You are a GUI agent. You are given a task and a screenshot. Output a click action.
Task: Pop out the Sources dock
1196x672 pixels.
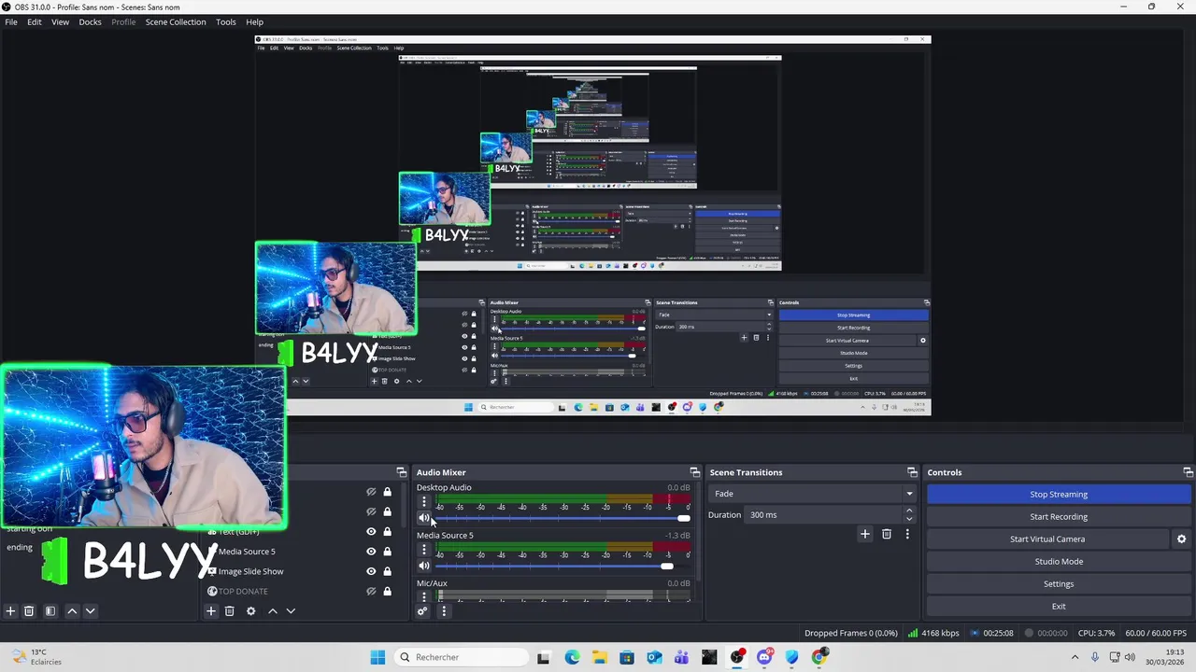(x=402, y=472)
